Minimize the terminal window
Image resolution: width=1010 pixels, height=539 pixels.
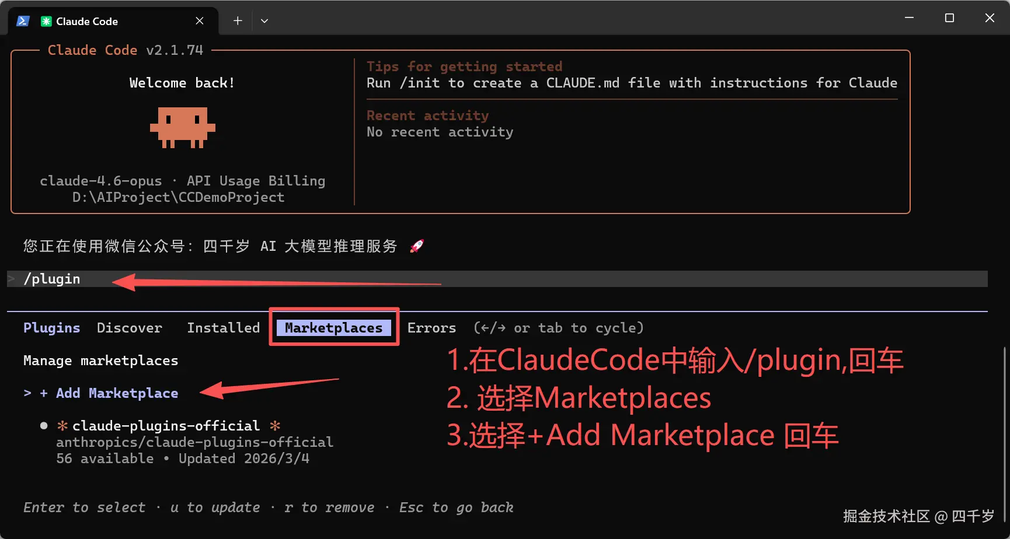(x=909, y=18)
